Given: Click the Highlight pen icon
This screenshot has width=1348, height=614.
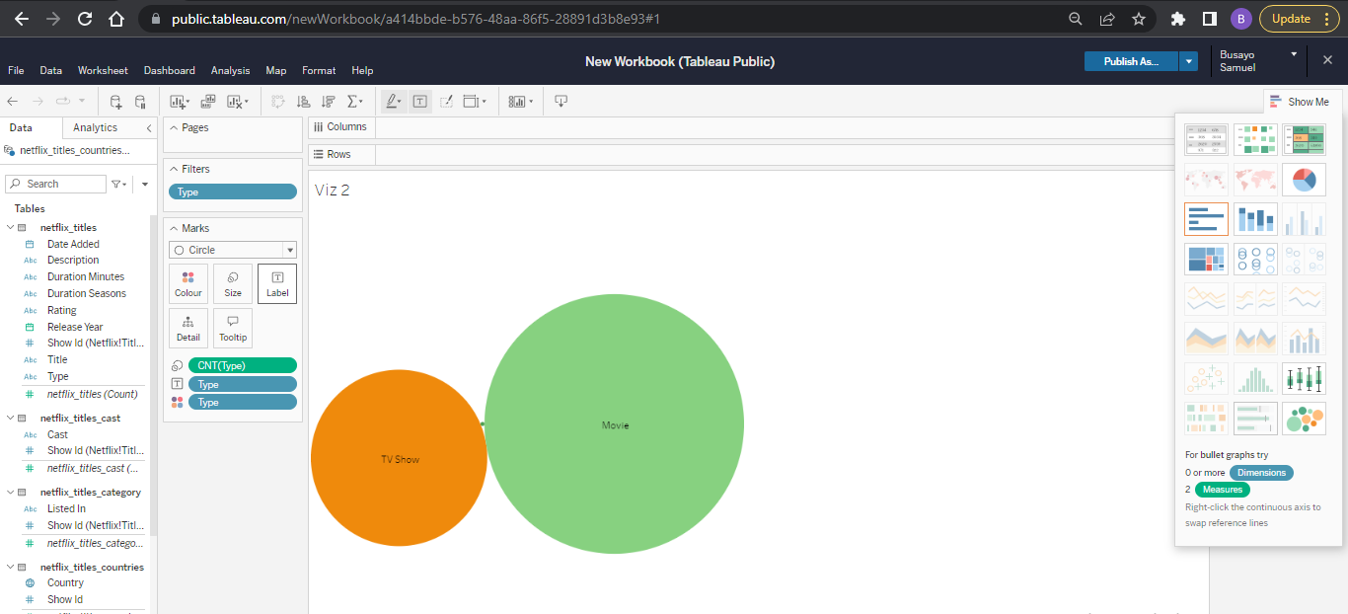Looking at the screenshot, I should (x=393, y=102).
